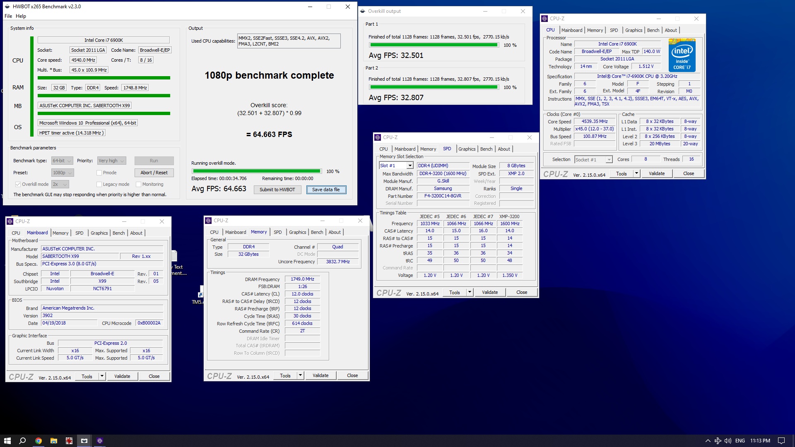The image size is (795, 447).
Task: Enable the Legacy mode checkbox
Action: pyautogui.click(x=99, y=184)
